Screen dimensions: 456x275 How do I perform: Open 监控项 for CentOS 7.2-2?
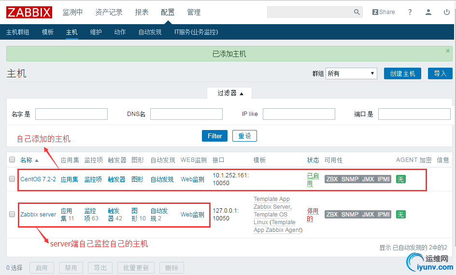click(x=93, y=179)
